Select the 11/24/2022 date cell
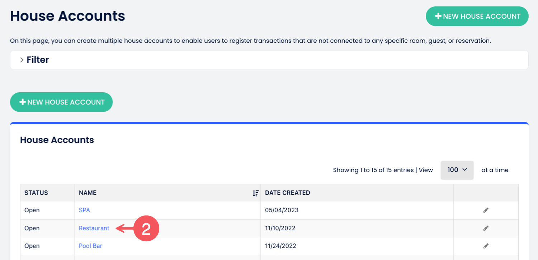The width and height of the screenshot is (538, 260). (x=280, y=246)
